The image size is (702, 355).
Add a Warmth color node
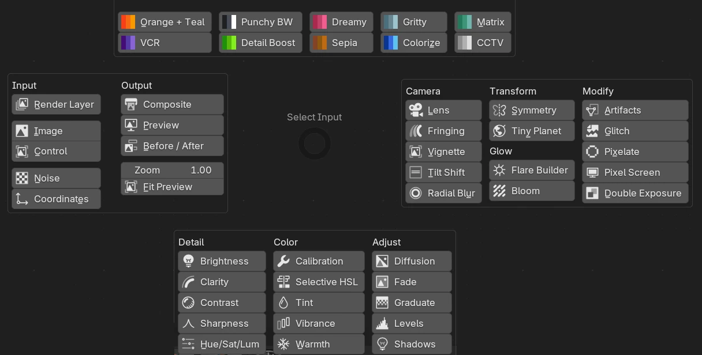(319, 344)
